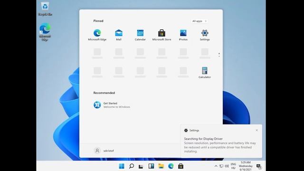Open the clock and date flyout

point(246,166)
